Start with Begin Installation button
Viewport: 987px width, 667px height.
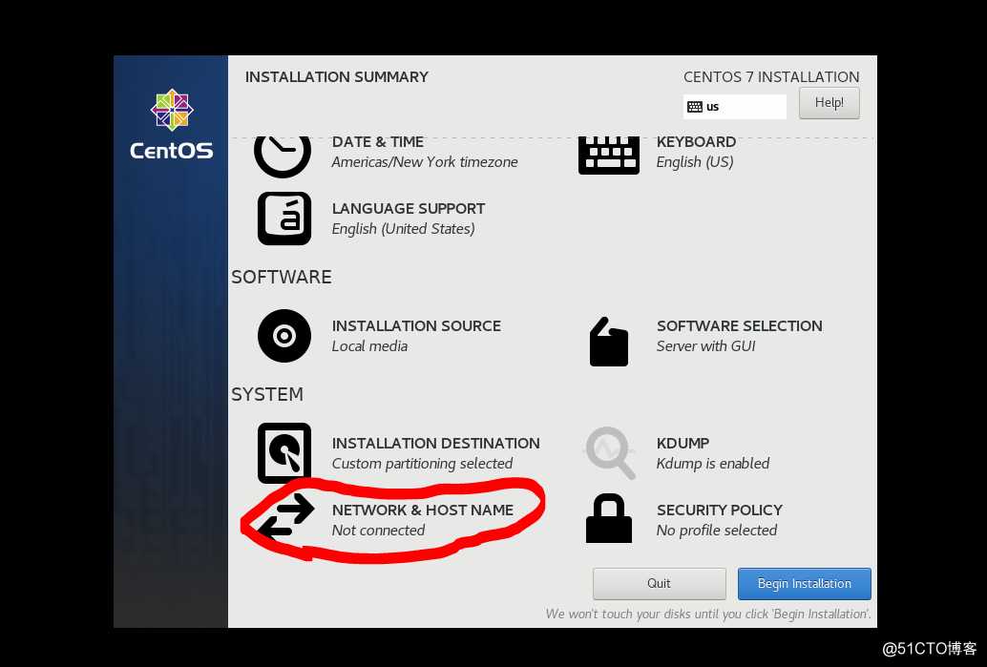pos(805,583)
